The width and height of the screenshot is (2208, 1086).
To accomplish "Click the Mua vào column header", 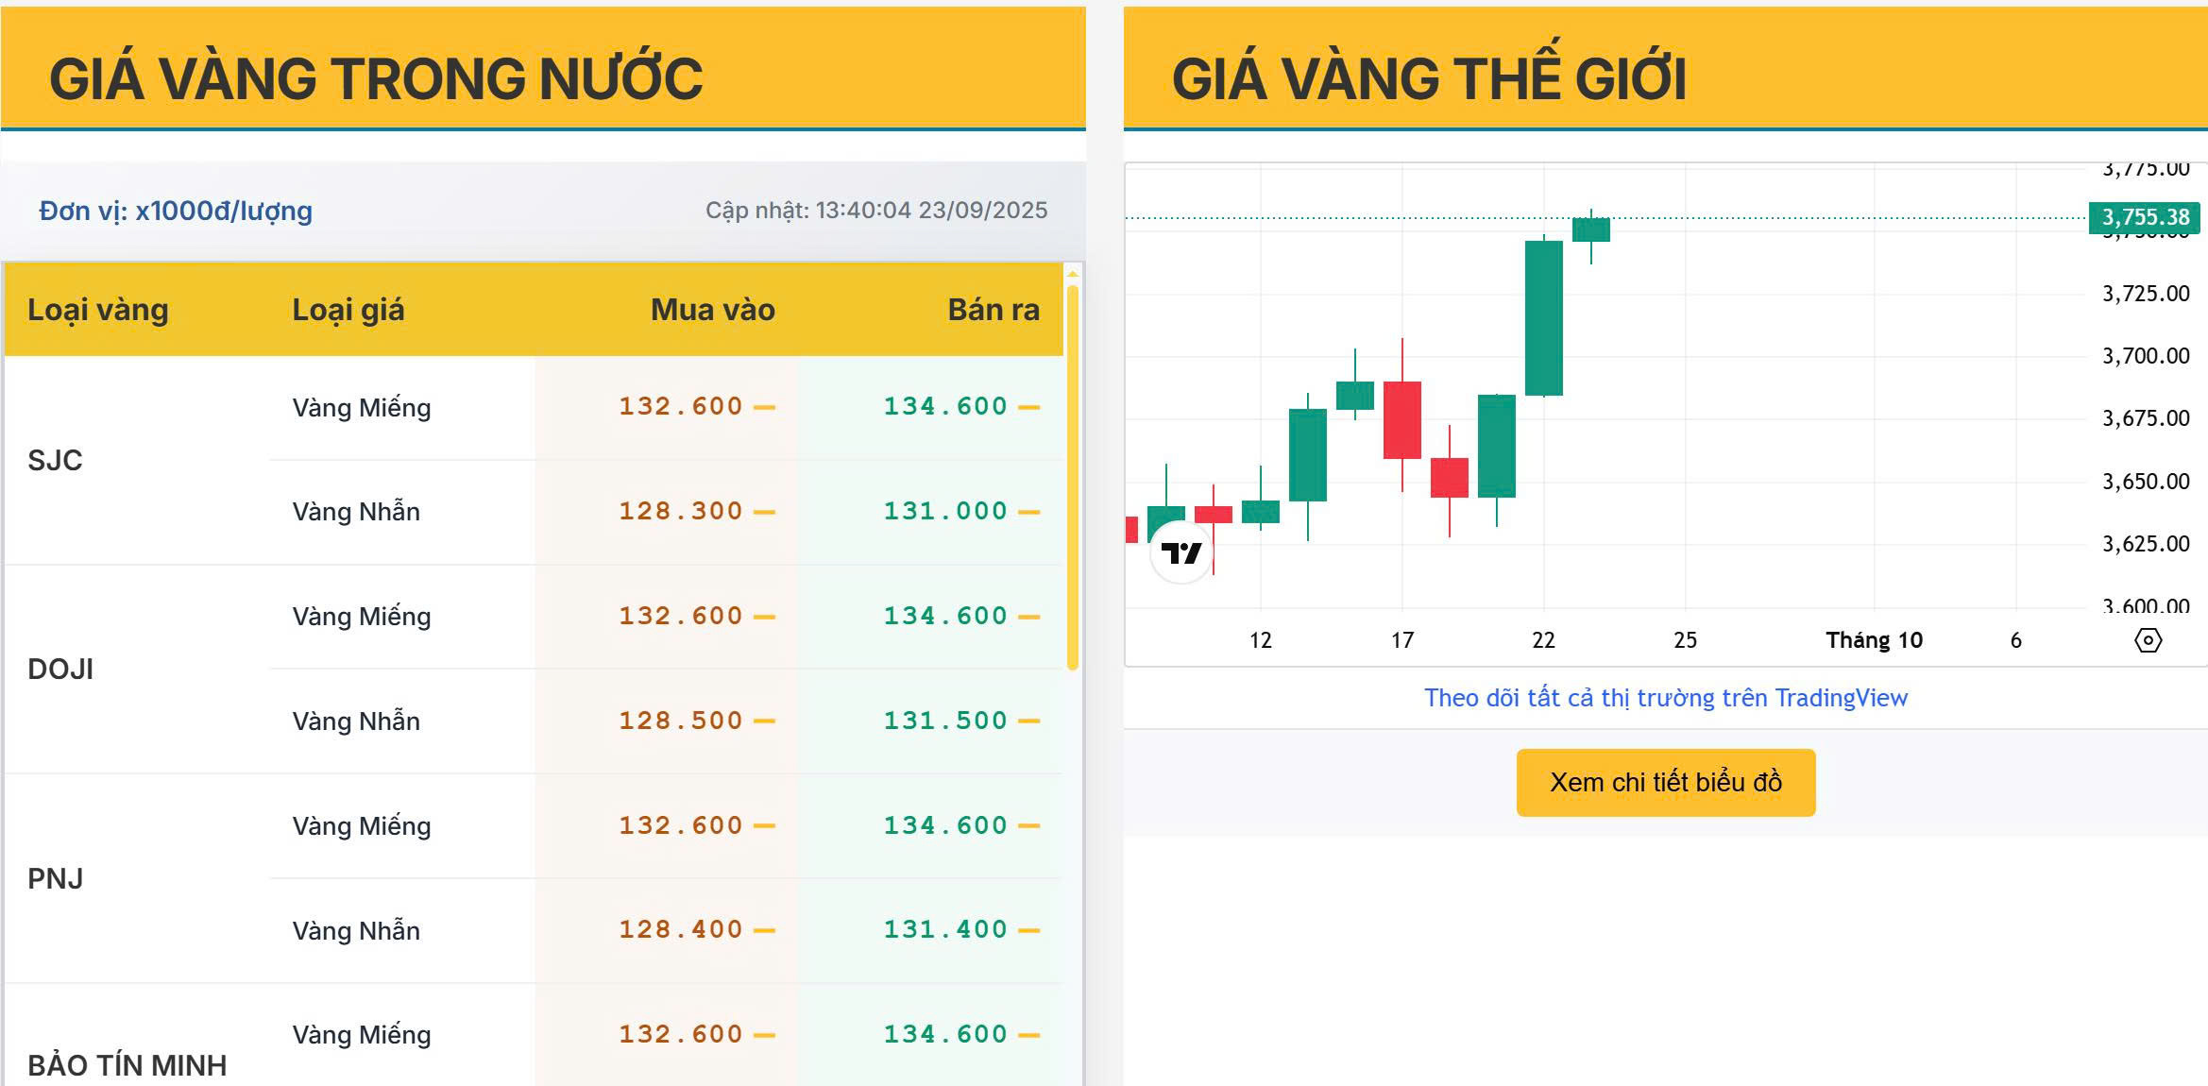I will [712, 310].
